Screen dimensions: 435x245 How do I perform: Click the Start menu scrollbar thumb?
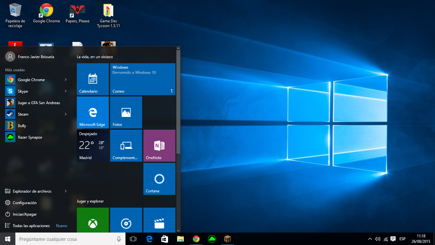[x=178, y=102]
